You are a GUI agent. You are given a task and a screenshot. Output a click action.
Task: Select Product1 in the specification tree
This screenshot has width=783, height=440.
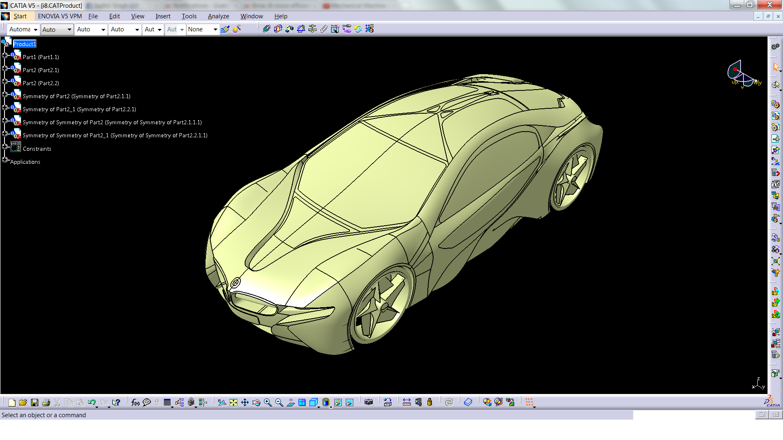tap(24, 44)
